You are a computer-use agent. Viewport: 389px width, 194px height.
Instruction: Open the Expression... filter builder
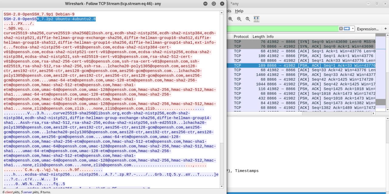click(x=368, y=29)
